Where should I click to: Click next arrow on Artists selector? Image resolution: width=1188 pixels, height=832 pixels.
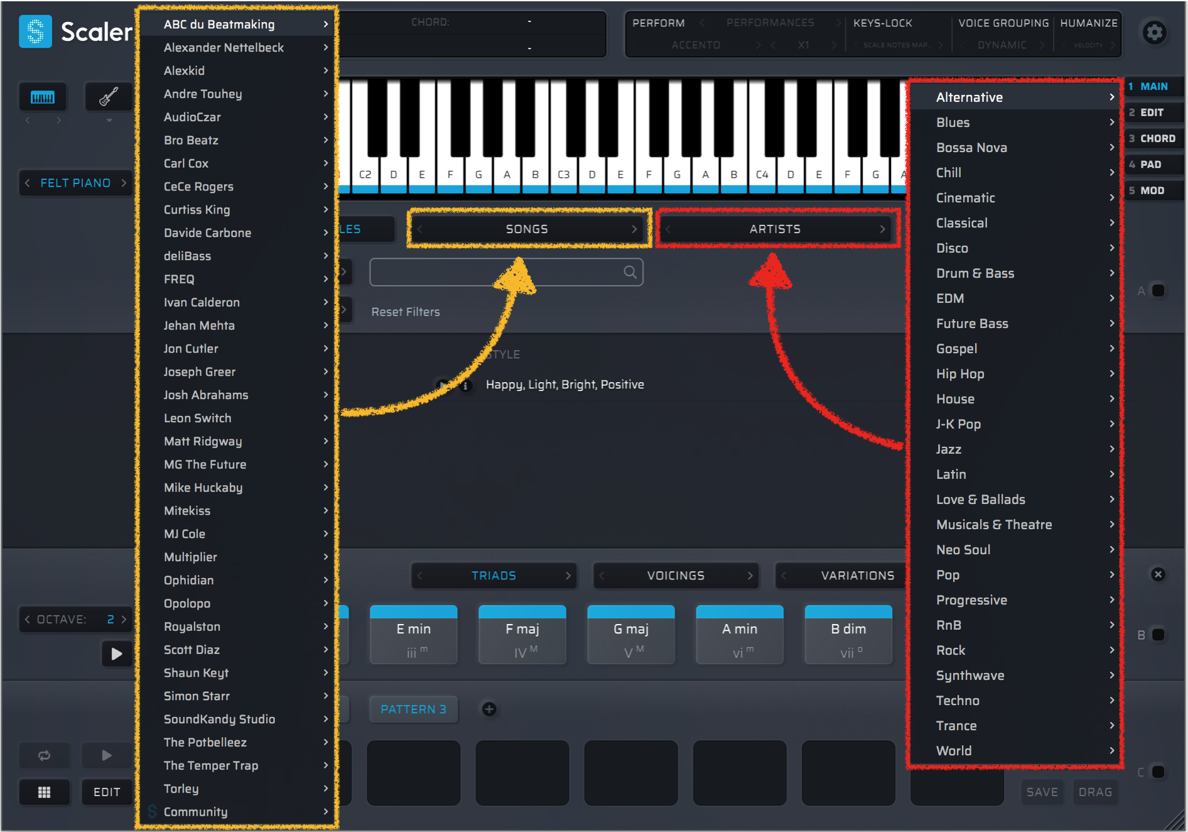(x=882, y=229)
